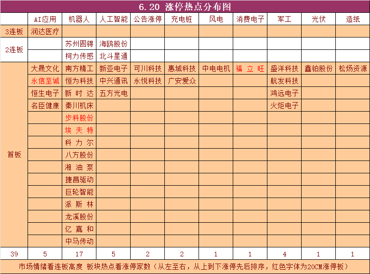Click the cell 新亚电子
This screenshot has height=274, width=370.
tap(113, 69)
